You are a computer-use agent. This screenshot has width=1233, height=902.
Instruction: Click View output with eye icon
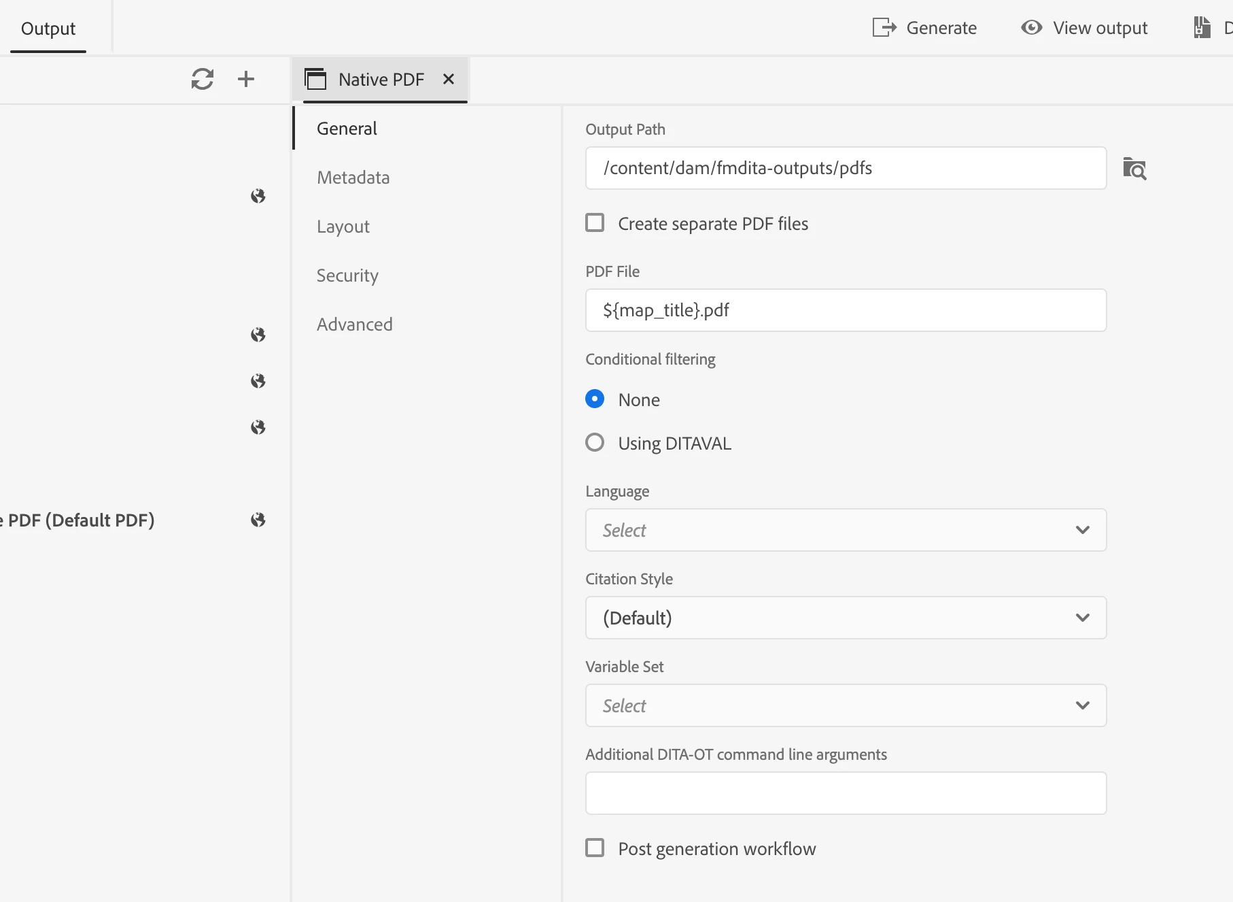point(1084,28)
